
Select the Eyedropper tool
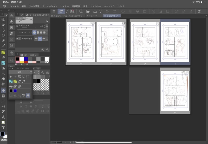3,46
